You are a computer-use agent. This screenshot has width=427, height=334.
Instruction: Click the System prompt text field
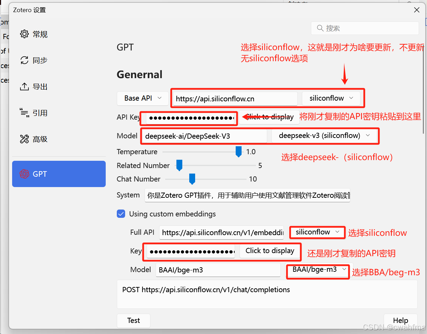247,195
